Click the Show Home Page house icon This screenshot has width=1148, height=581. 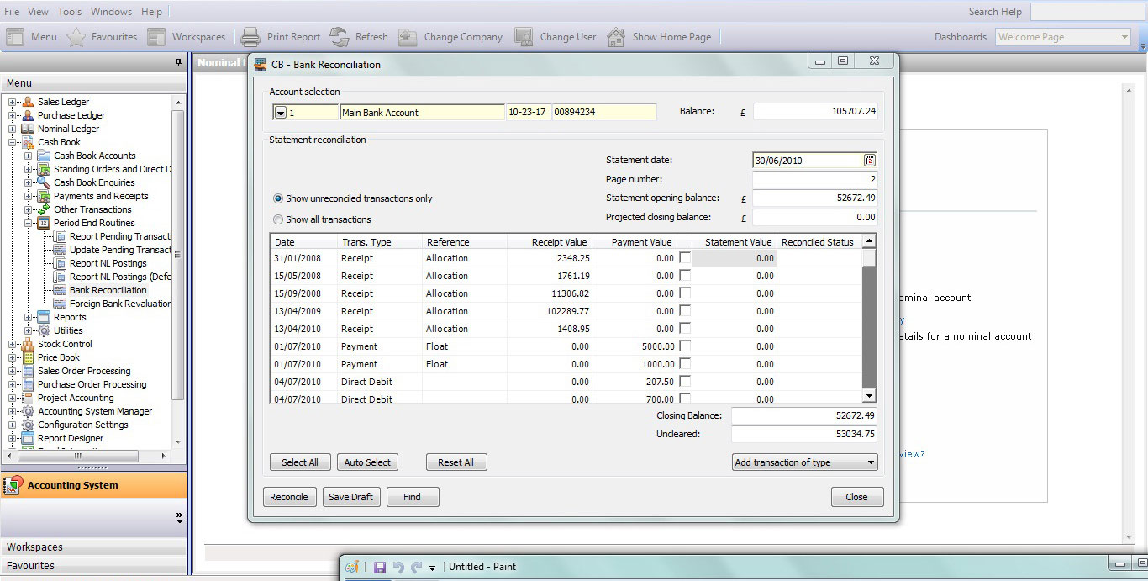[x=616, y=37]
